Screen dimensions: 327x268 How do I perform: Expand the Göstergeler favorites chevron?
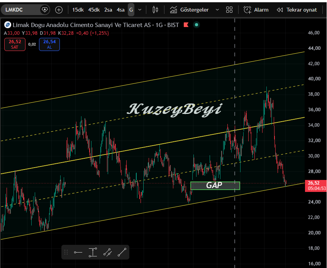[217, 10]
